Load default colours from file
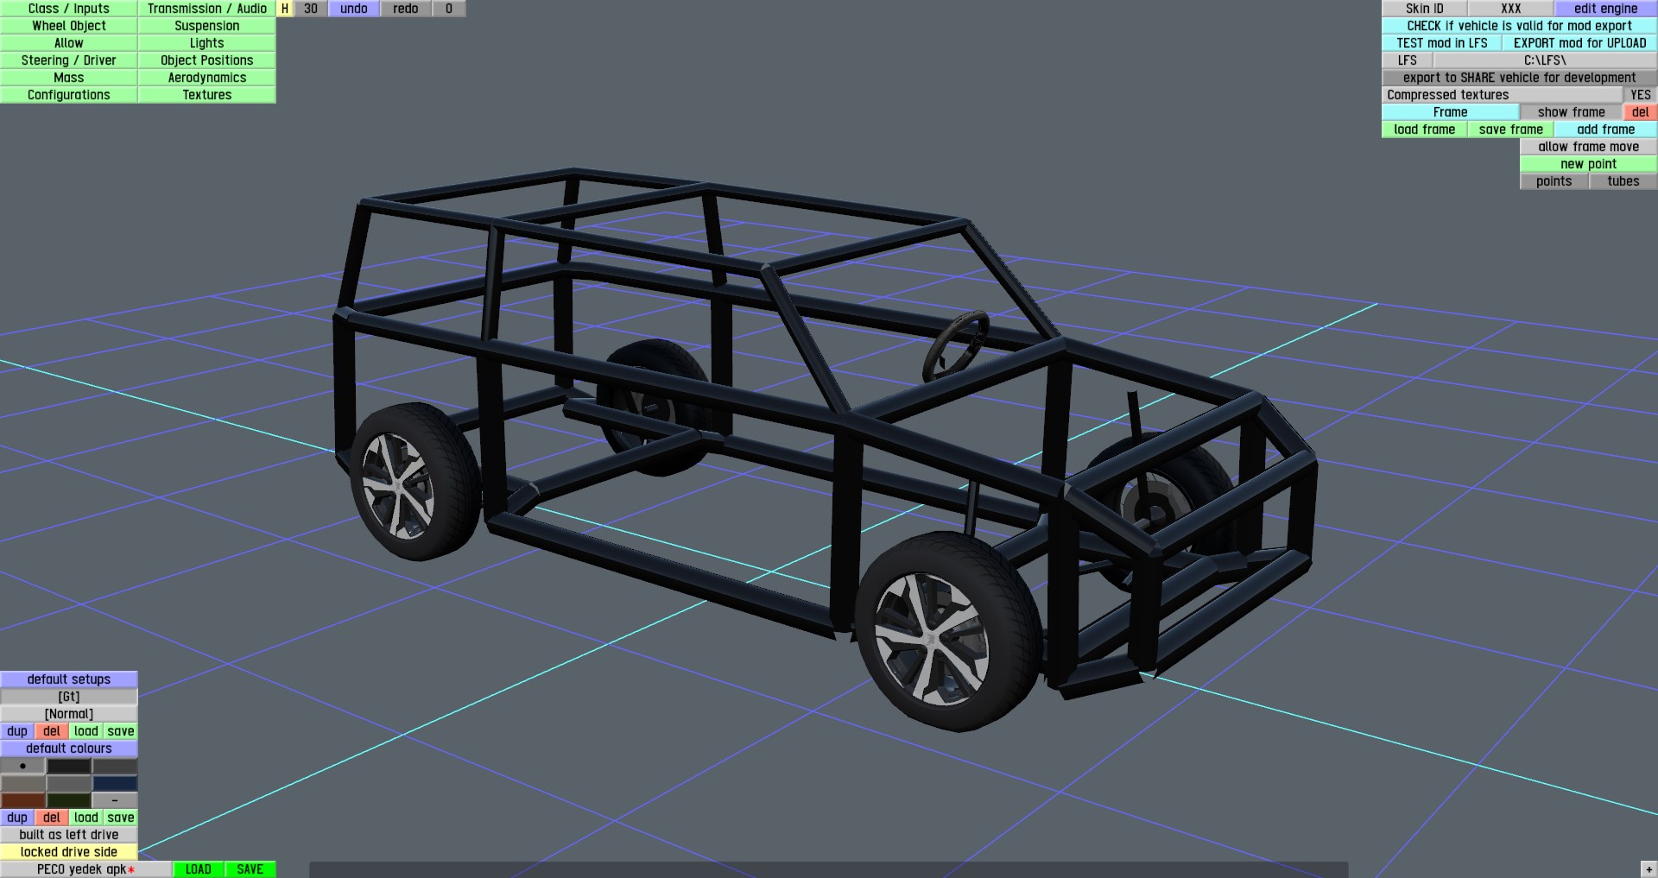Image resolution: width=1658 pixels, height=878 pixels. pyautogui.click(x=86, y=818)
